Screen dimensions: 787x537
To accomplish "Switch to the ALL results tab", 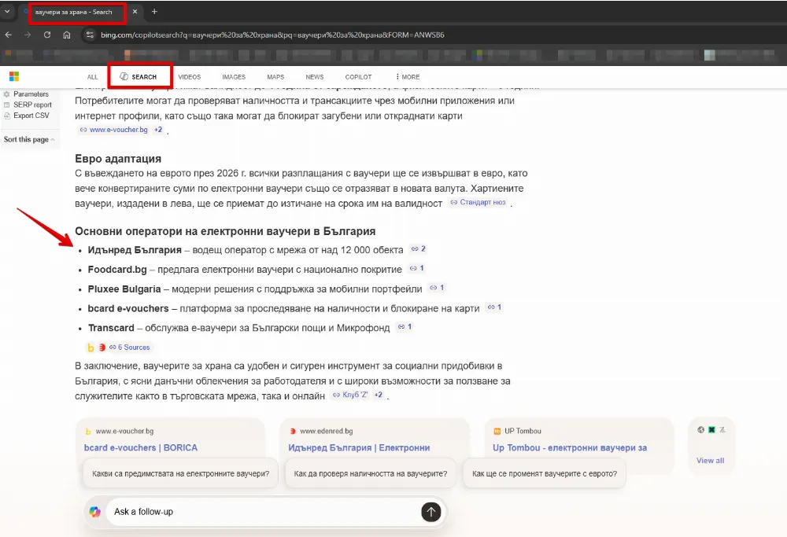I will coord(92,77).
